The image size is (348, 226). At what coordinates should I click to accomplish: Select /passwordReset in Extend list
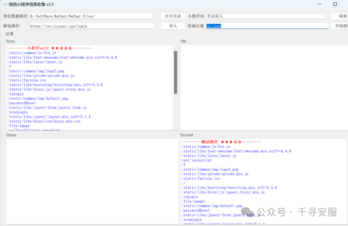click(x=196, y=210)
